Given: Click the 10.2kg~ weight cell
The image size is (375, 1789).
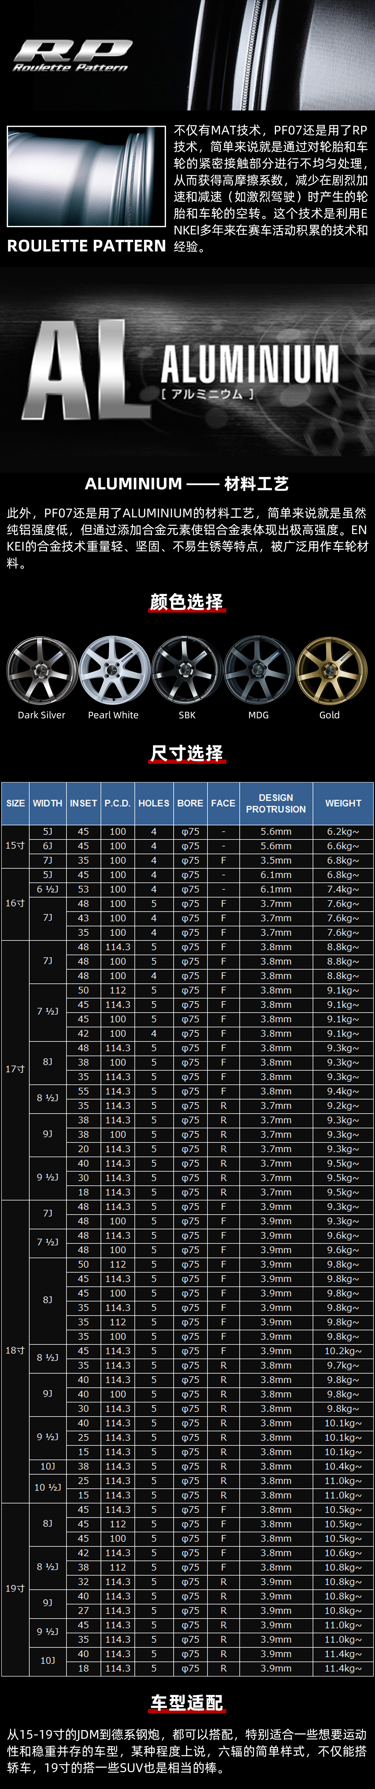Looking at the screenshot, I should (x=343, y=1351).
